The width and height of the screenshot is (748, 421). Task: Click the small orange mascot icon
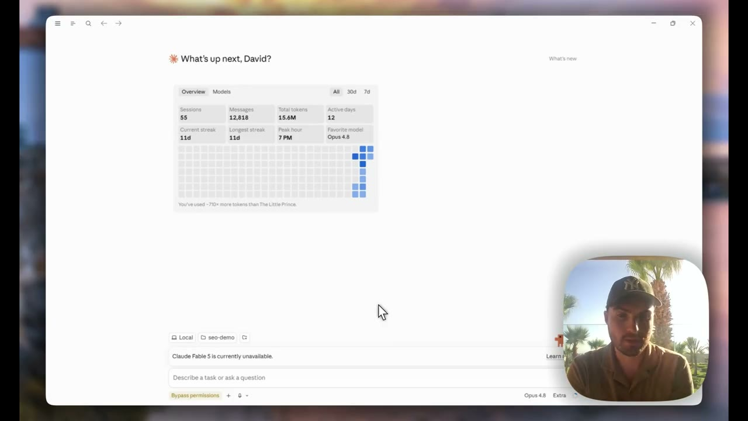[559, 340]
